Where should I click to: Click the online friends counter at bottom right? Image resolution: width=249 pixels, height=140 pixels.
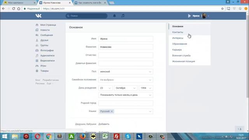(240, 129)
